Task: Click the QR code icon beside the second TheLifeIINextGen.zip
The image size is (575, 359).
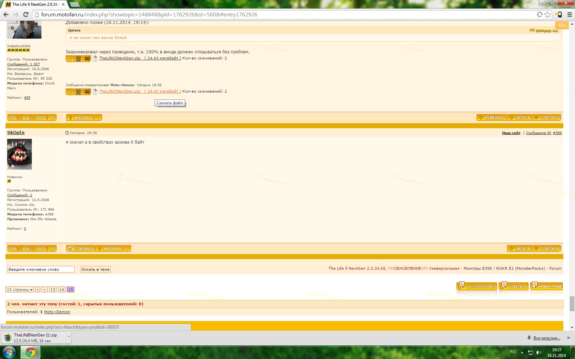Action: pos(78,92)
